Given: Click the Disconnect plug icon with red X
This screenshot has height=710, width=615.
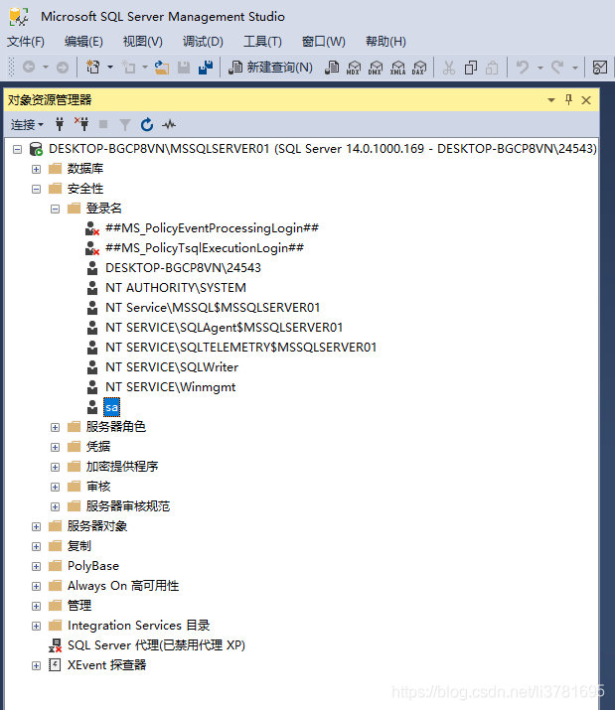Looking at the screenshot, I should (x=81, y=123).
